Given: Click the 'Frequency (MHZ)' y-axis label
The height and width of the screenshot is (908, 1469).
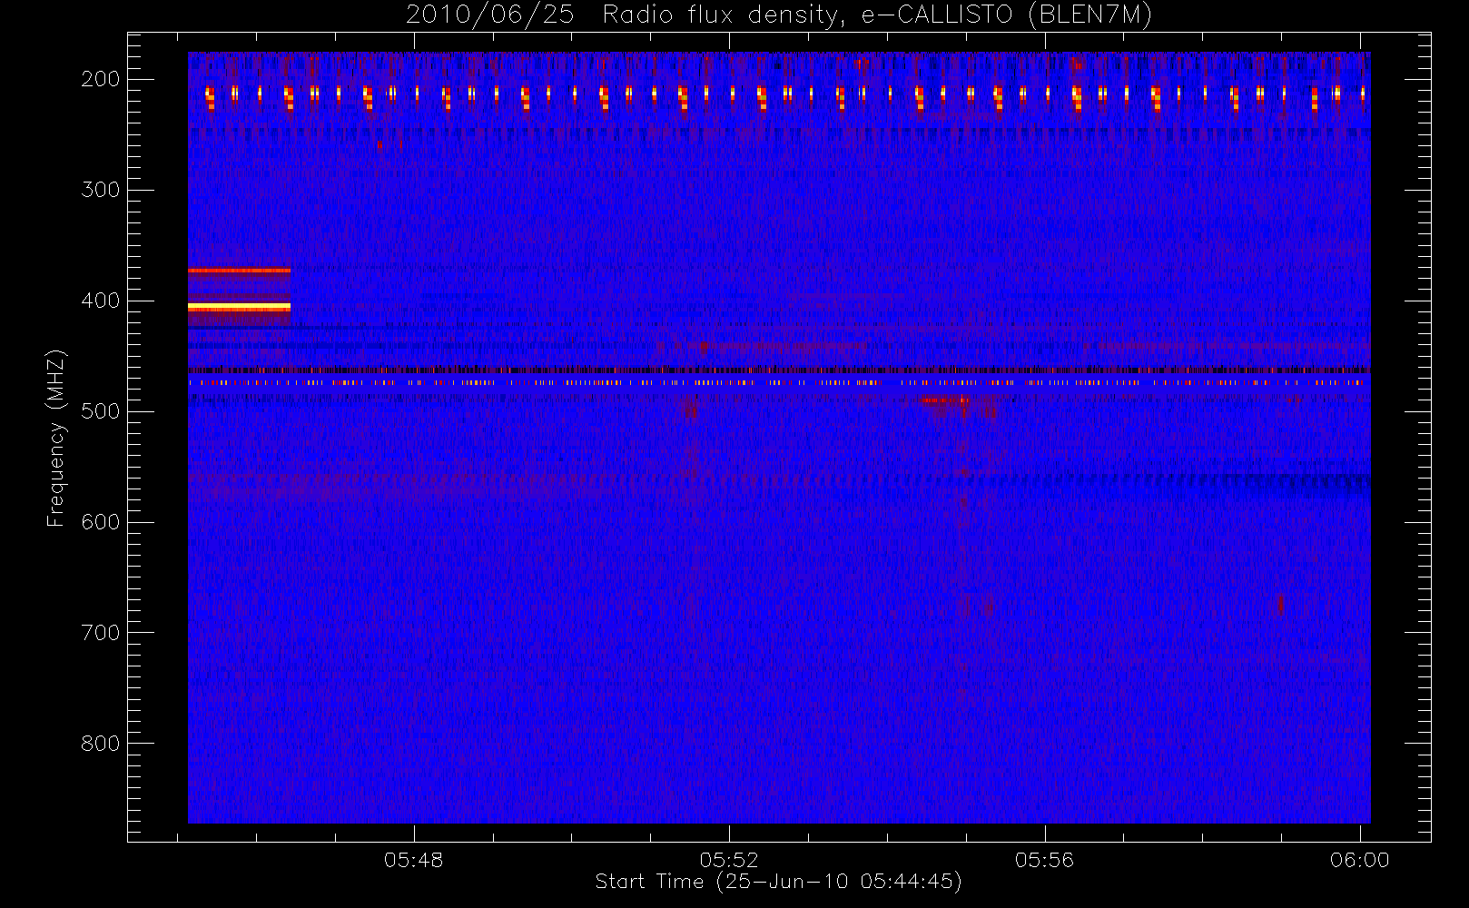Looking at the screenshot, I should pos(56,439).
